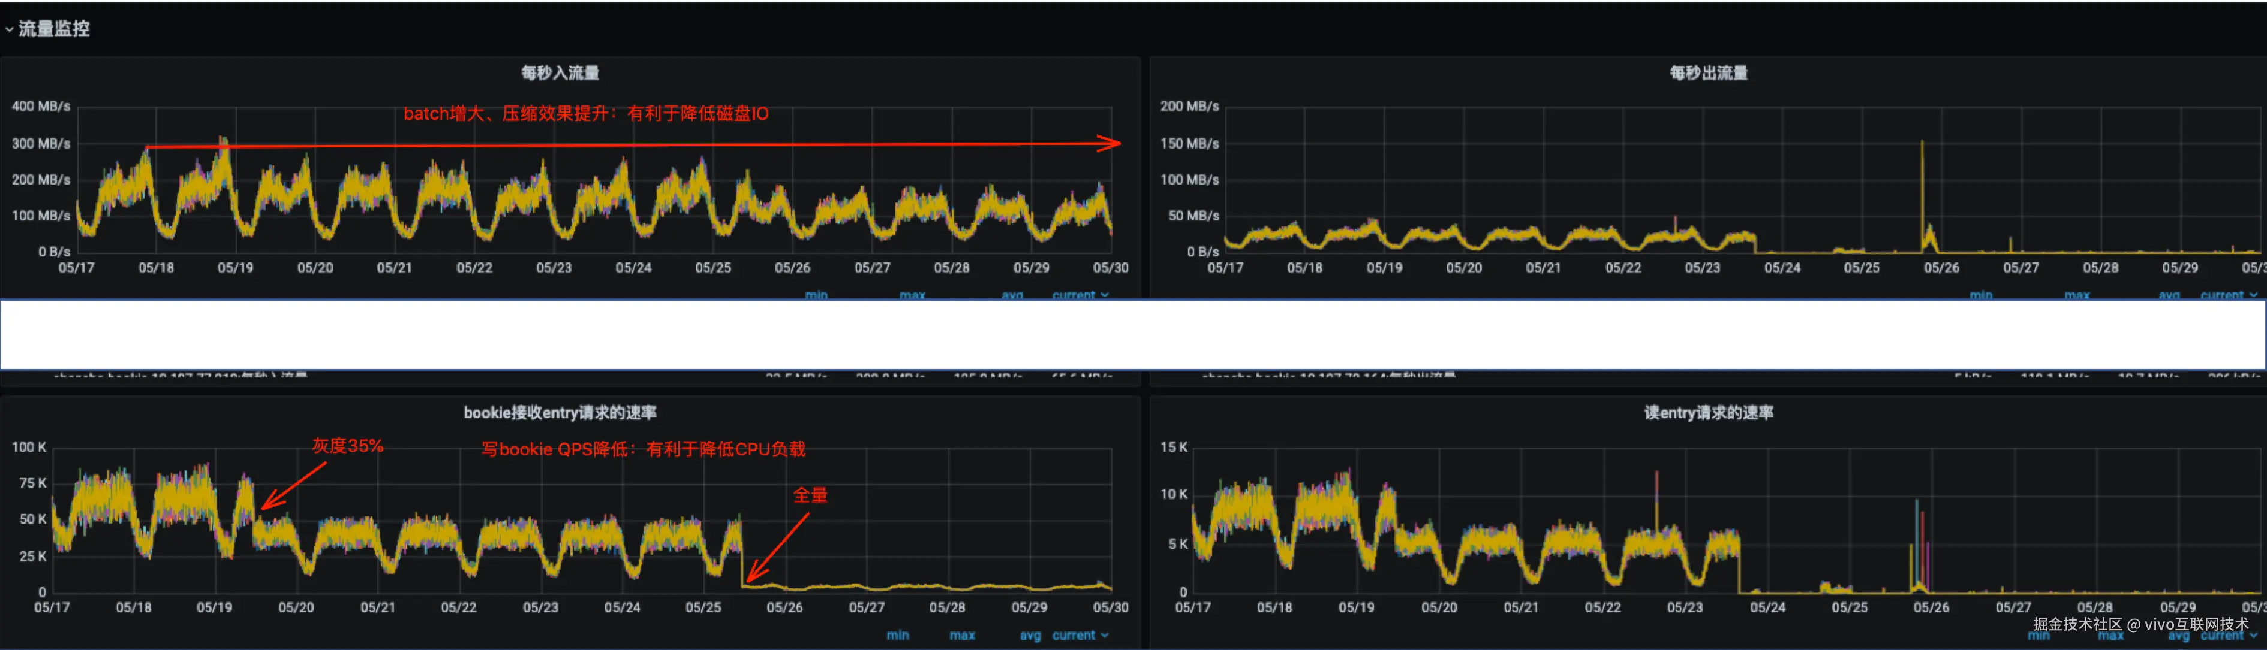Open the 每秒入流量 panel title menu
Screen dimensions: 2267x650
[x=560, y=73]
